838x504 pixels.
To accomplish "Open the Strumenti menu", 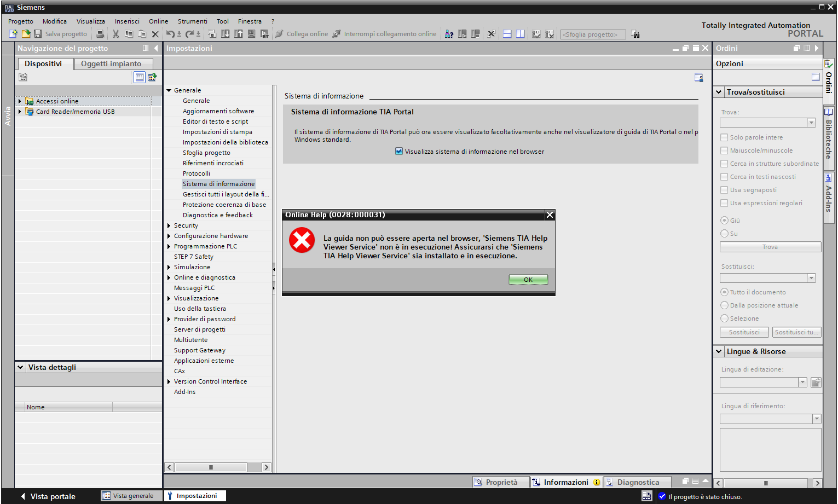I will pyautogui.click(x=193, y=21).
